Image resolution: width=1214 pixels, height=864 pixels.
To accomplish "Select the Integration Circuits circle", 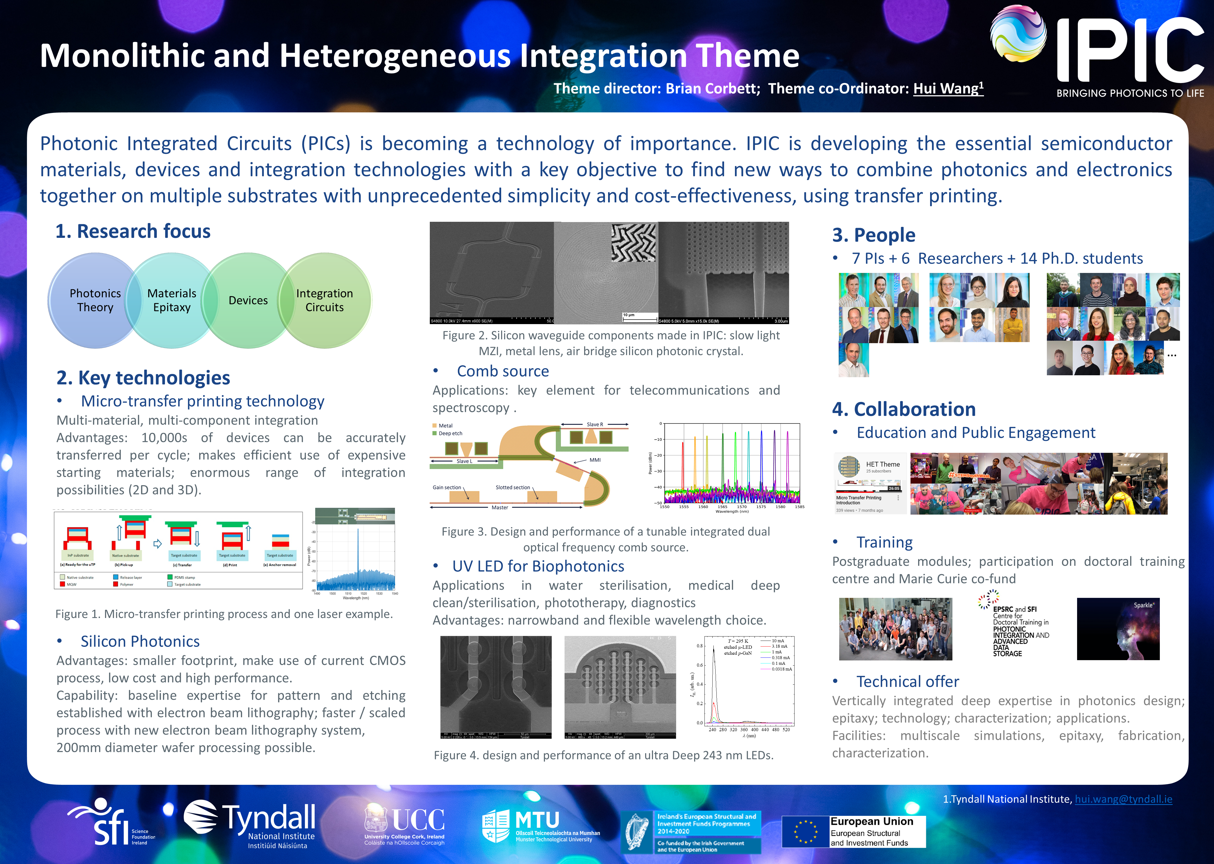I will [x=324, y=301].
